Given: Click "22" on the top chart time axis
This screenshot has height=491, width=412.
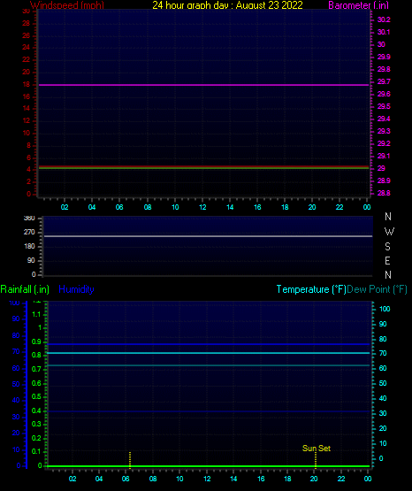Looking at the screenshot, I should point(340,207).
